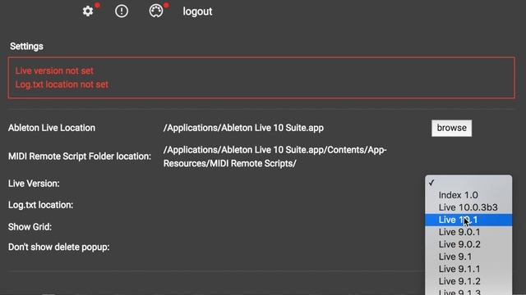Select Live 10.1 in the version dropdown
Image resolution: width=526 pixels, height=295 pixels.
(468, 220)
